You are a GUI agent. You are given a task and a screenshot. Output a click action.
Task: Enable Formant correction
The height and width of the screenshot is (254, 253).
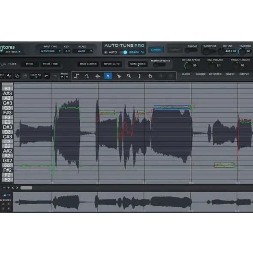(x=175, y=50)
